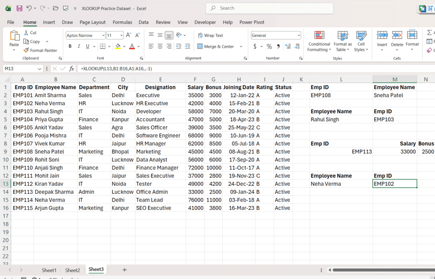Expand the Merge & Center dropdown arrow
This screenshot has width=435, height=279.
pyautogui.click(x=241, y=47)
